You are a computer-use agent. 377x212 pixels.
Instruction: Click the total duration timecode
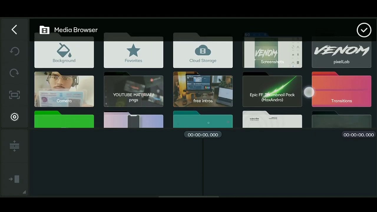359,135
